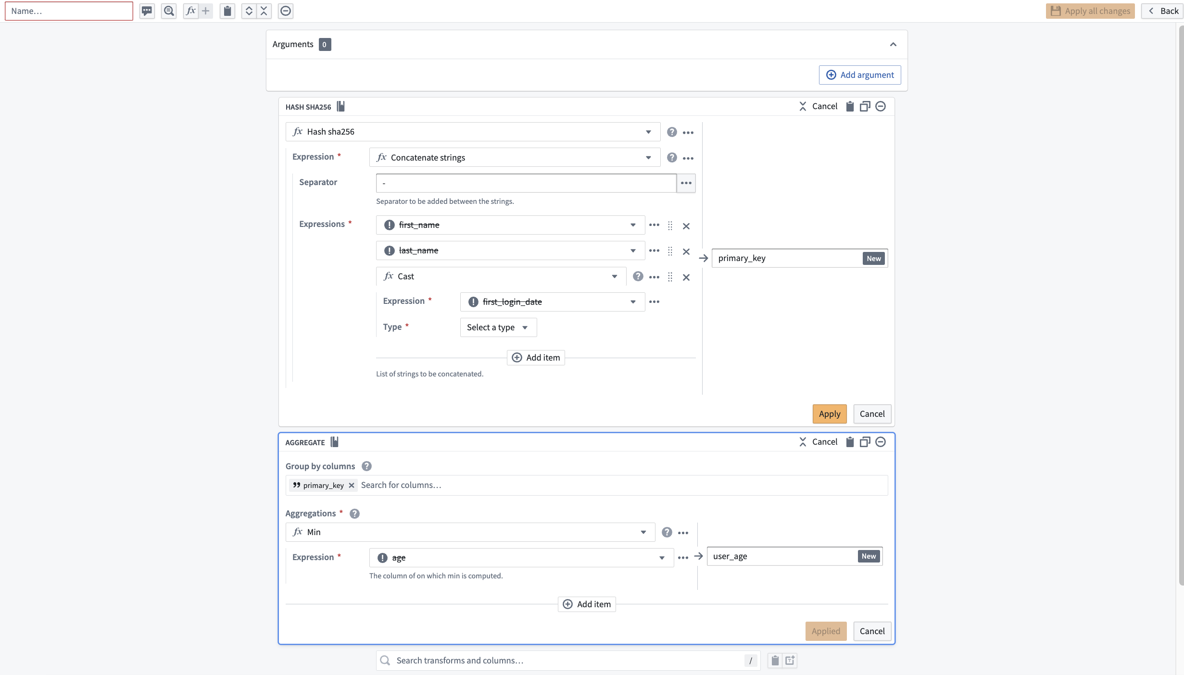Click the plus icon next to fx in toolbar
The height and width of the screenshot is (675, 1184).
coord(206,11)
